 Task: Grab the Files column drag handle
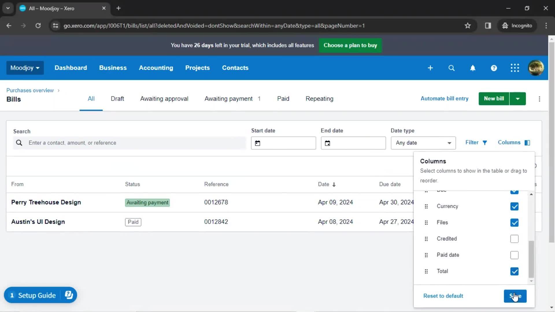point(426,222)
